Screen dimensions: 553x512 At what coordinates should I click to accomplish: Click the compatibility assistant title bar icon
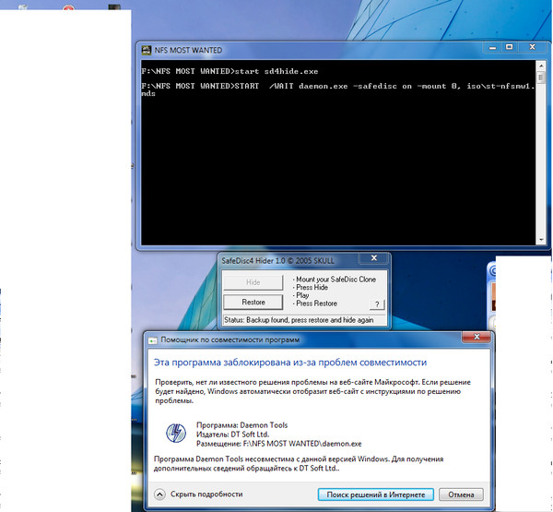pyautogui.click(x=152, y=340)
